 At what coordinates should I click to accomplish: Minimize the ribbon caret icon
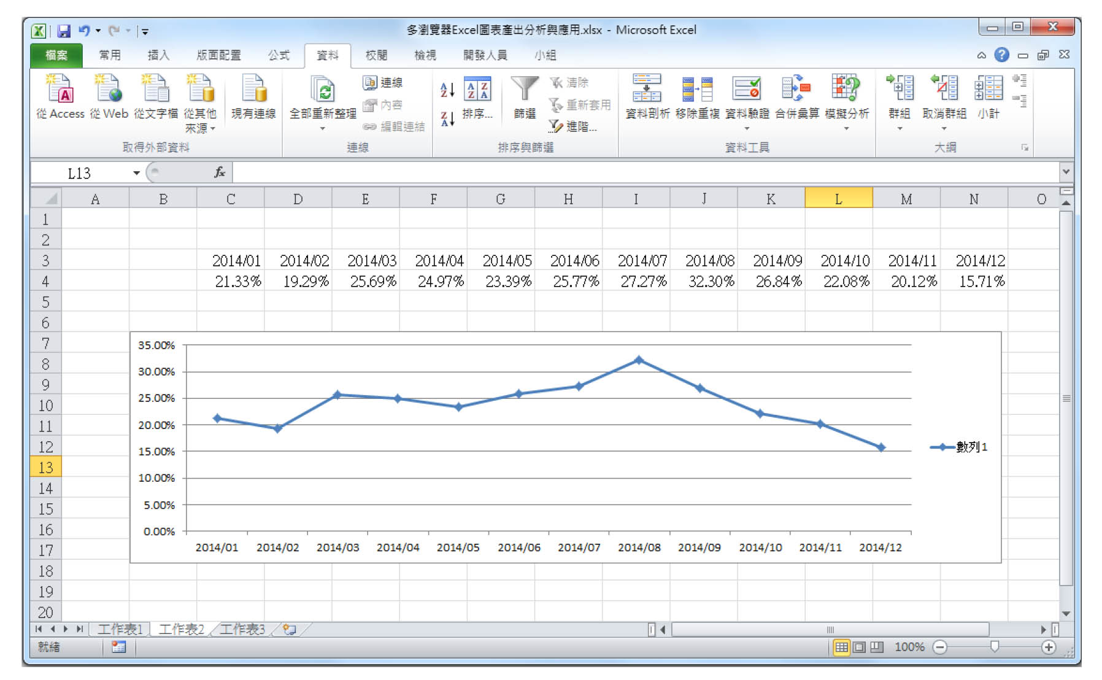[982, 55]
